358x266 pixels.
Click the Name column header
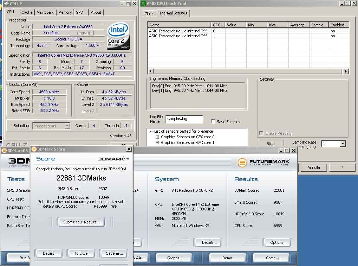pos(179,25)
